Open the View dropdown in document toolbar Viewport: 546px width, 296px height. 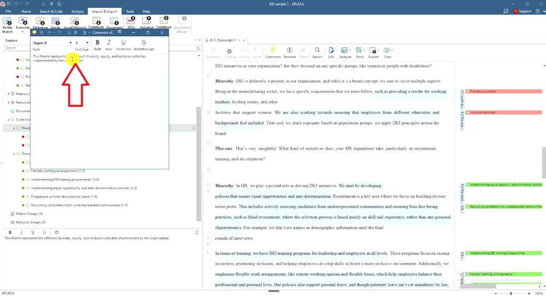coord(388,53)
